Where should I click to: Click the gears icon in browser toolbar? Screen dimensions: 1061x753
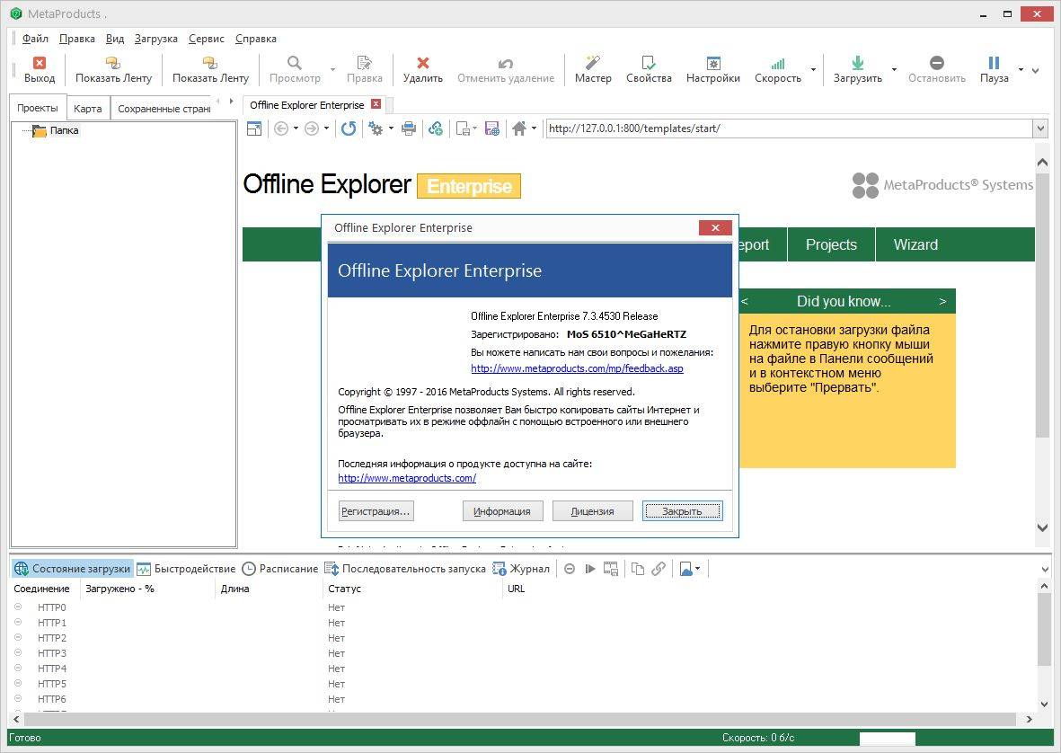click(376, 128)
